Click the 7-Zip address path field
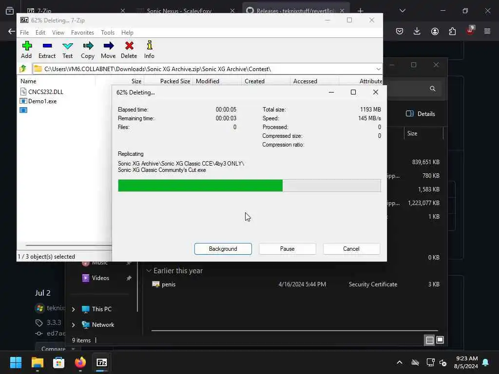This screenshot has height=374, width=499. [x=204, y=69]
